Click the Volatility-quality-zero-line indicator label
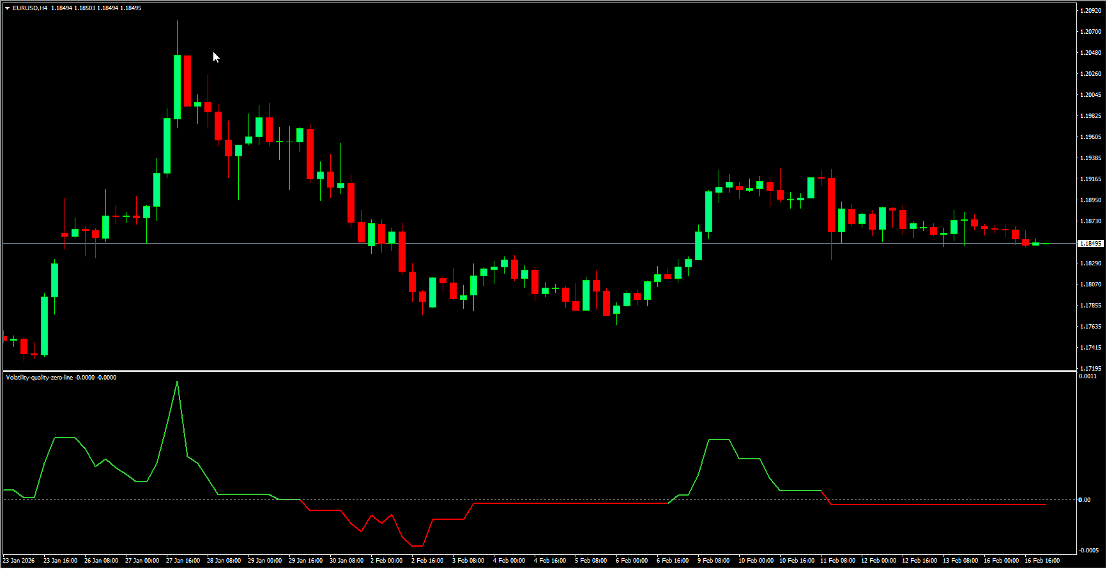Viewport: 1107px width, 569px height. (40, 378)
